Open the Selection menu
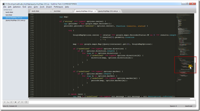Image resolution: width=200 pixels, height=111 pixels. pos(17,7)
